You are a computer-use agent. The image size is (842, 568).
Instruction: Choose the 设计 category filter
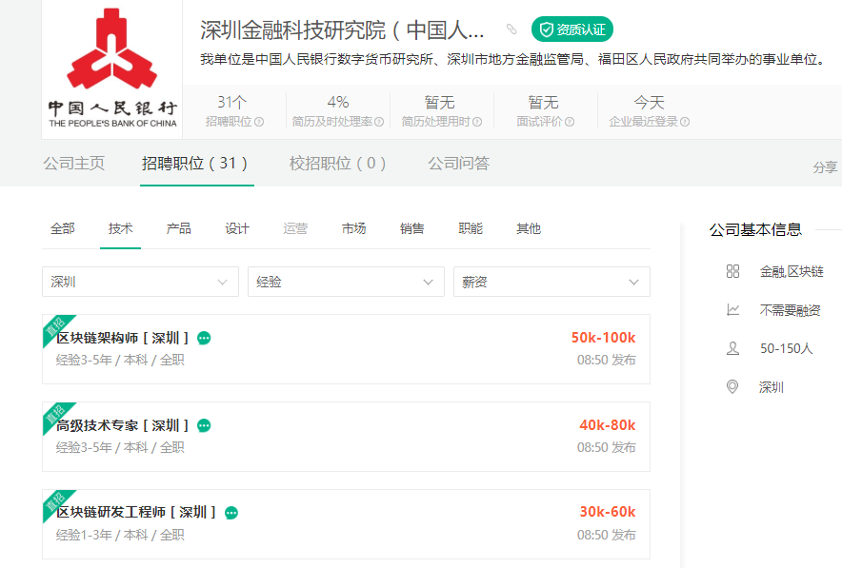coord(237,228)
